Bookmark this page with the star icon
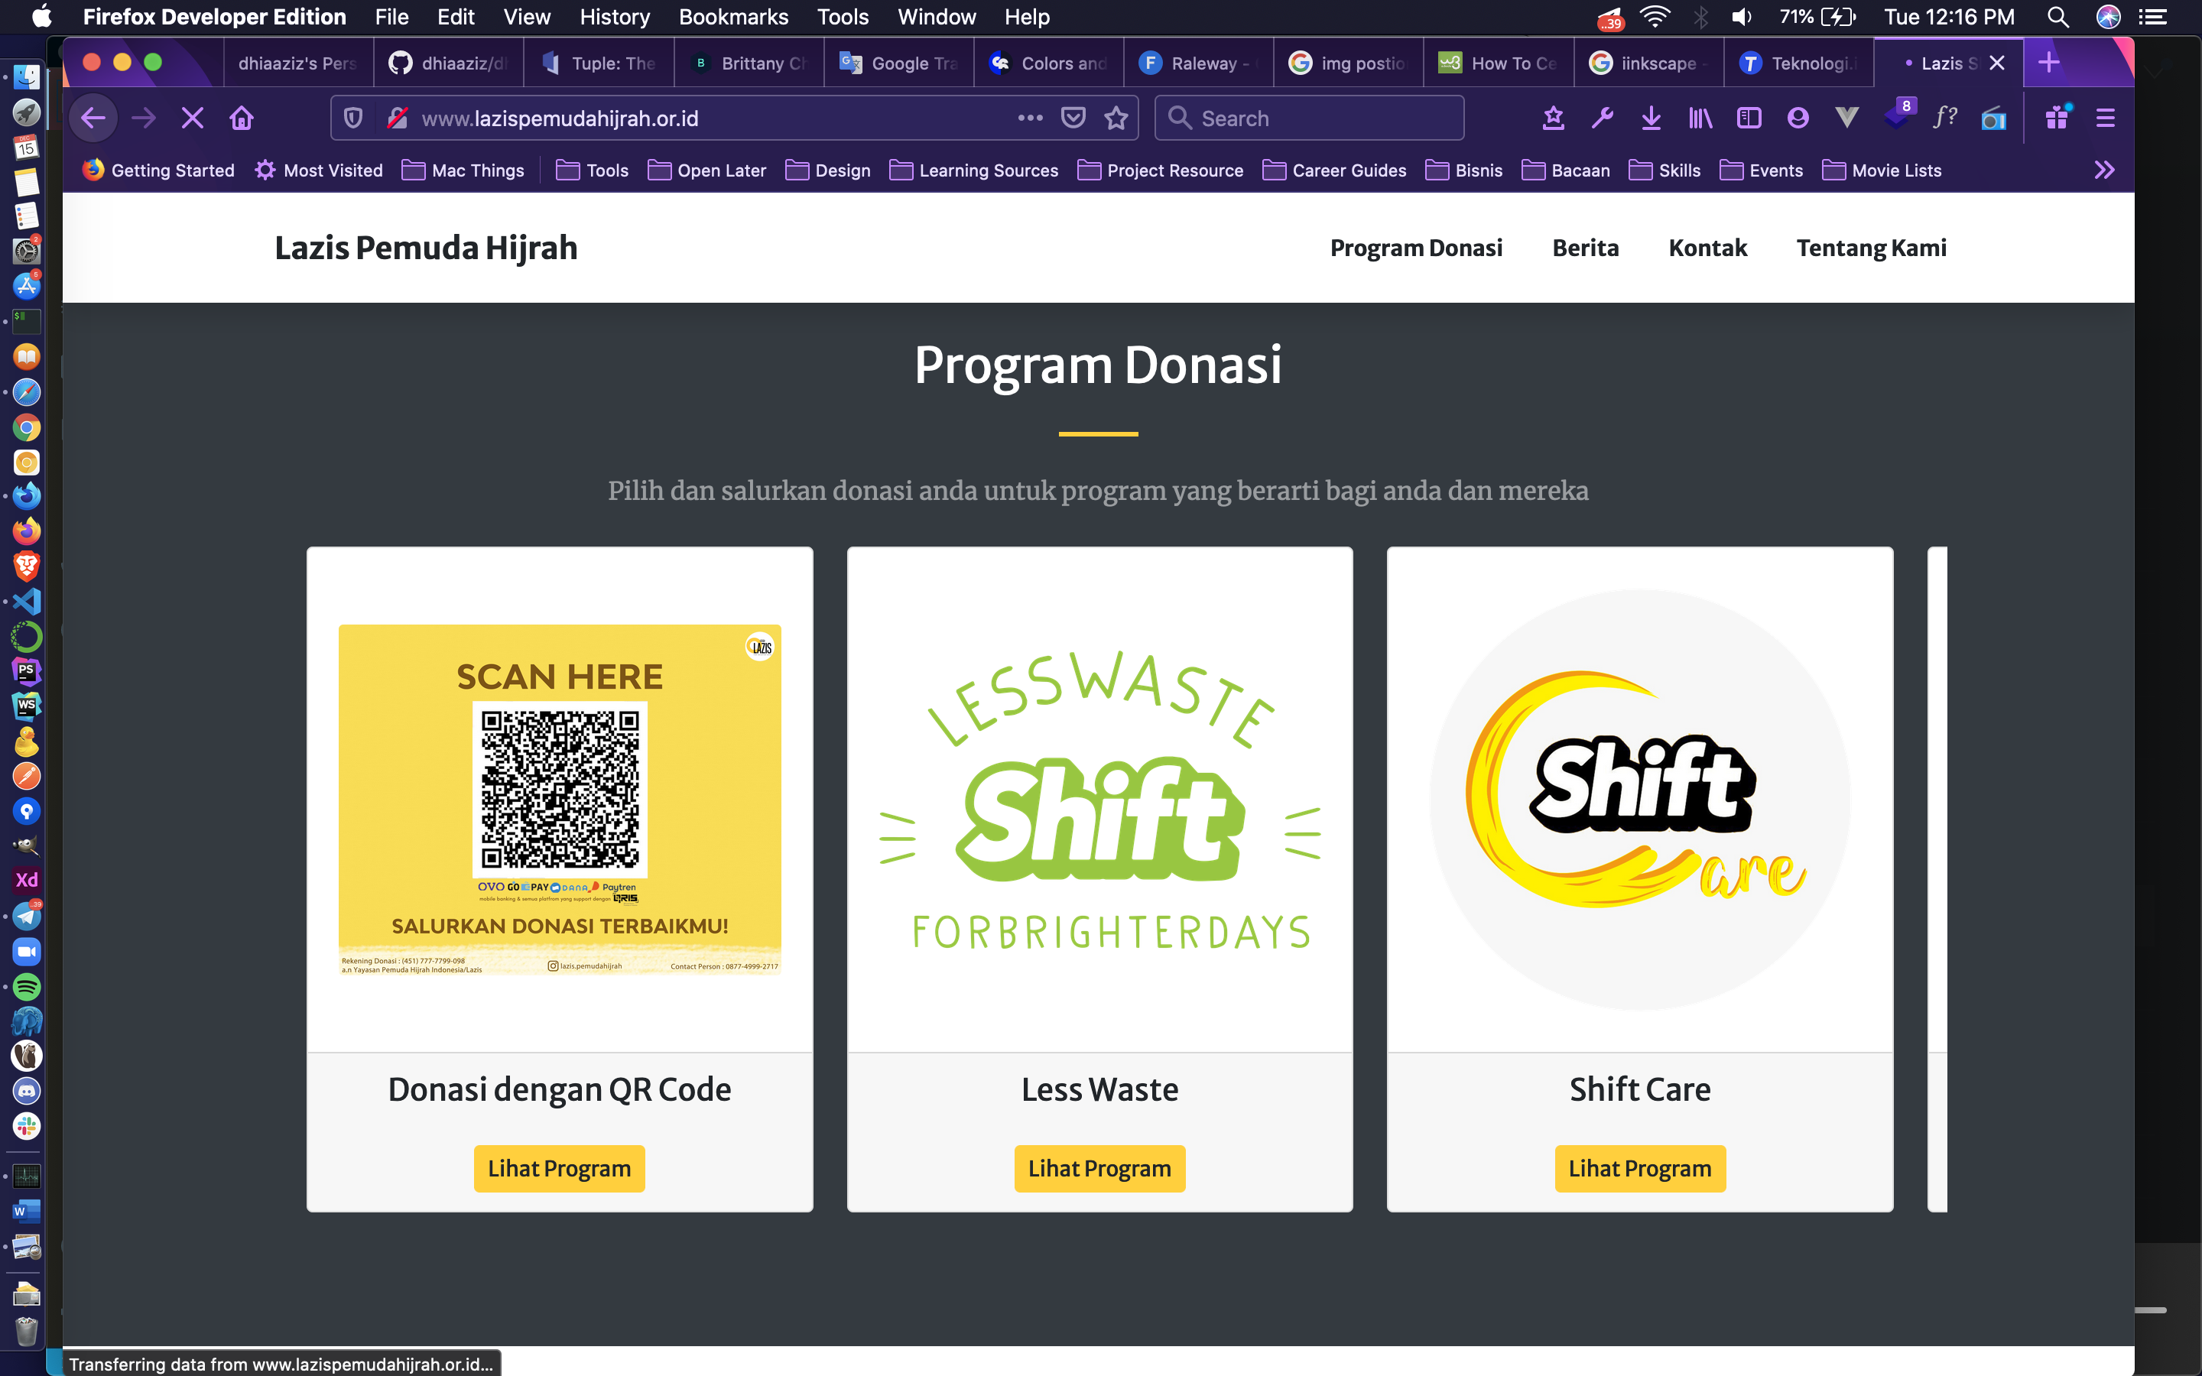 click(1116, 118)
